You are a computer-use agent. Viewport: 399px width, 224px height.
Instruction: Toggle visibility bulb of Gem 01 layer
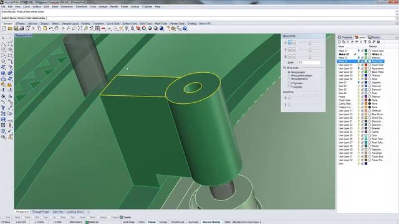coord(358,83)
